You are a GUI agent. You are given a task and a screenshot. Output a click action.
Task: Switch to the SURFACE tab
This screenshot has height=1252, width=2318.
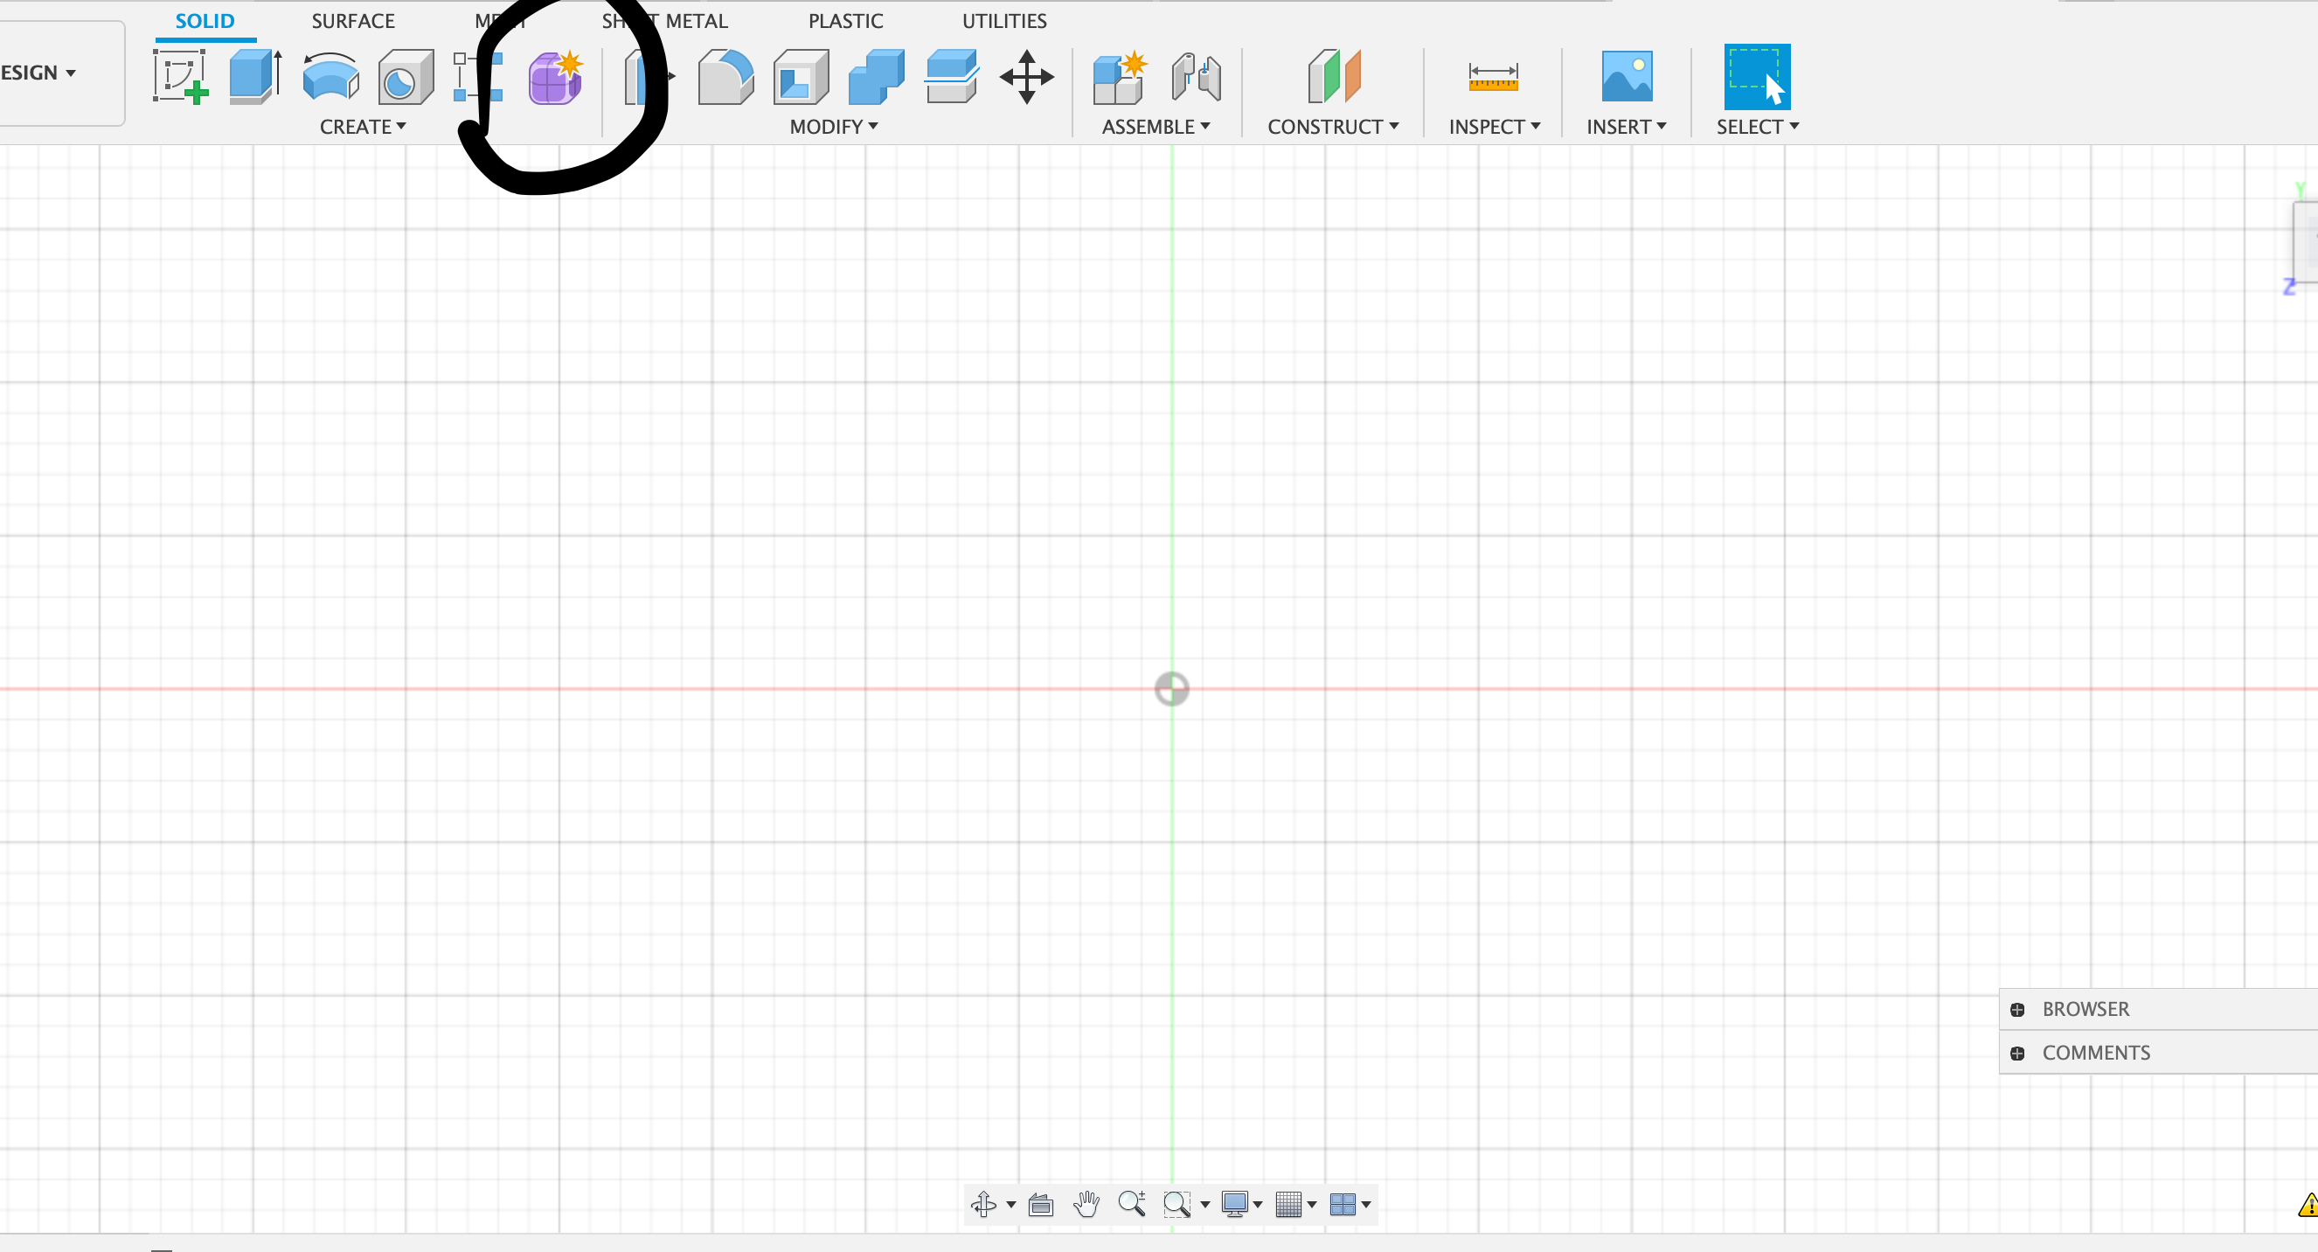(353, 20)
